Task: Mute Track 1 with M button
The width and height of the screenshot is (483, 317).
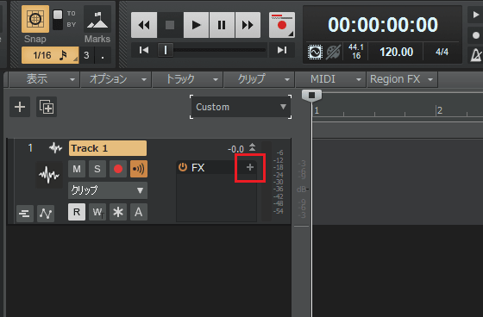Action: pyautogui.click(x=77, y=169)
